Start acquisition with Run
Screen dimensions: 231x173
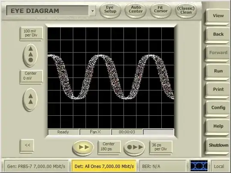pyautogui.click(x=218, y=71)
